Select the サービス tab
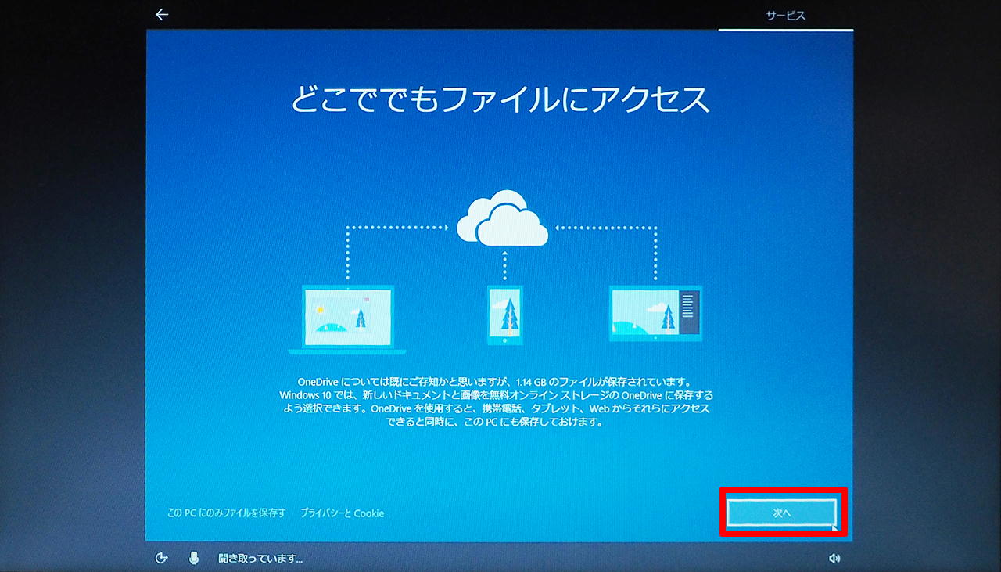The height and width of the screenshot is (572, 1001). [x=785, y=16]
